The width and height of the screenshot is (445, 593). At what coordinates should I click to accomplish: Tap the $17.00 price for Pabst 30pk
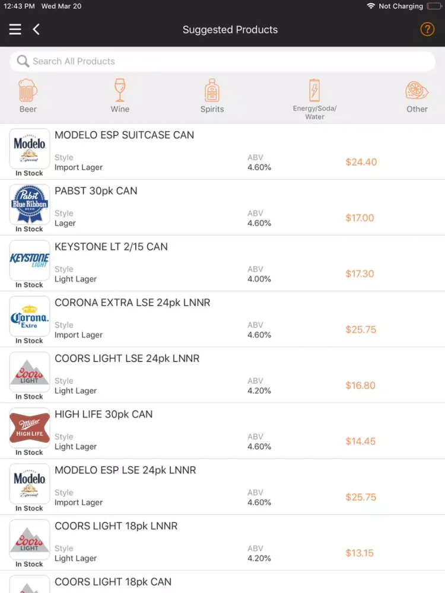(360, 218)
